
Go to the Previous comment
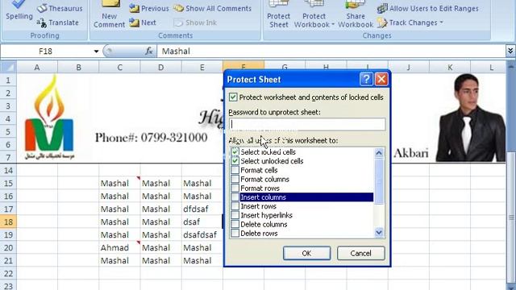pos(148,8)
